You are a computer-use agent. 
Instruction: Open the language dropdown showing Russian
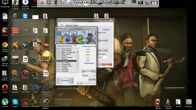coord(89,75)
